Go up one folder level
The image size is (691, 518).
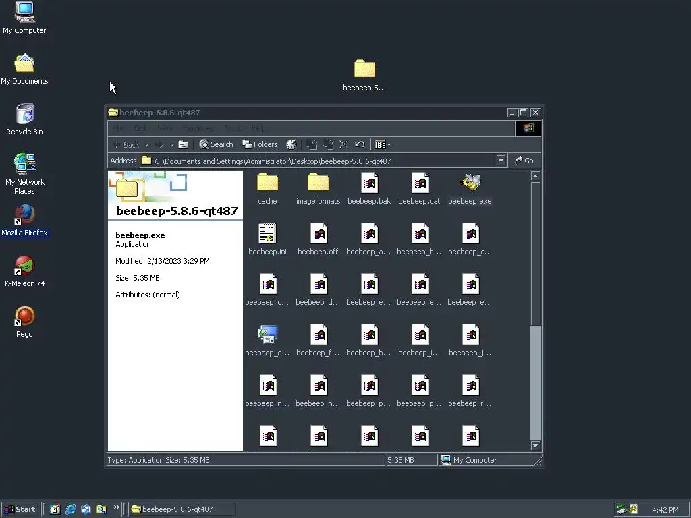184,144
